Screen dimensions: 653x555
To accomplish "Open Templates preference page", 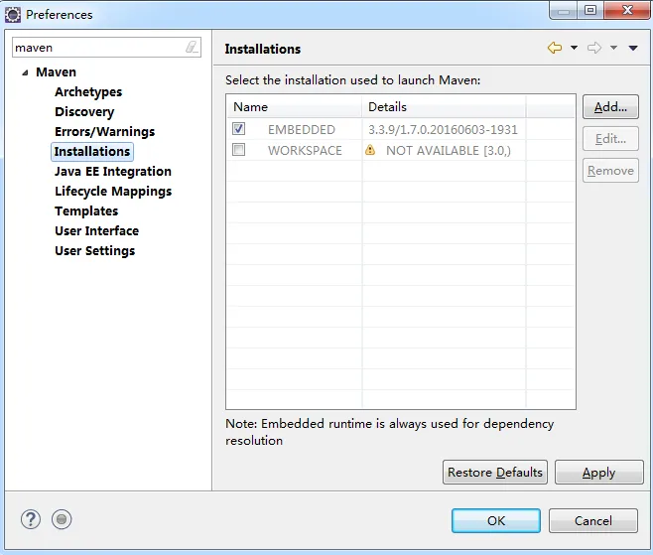I will (x=86, y=211).
